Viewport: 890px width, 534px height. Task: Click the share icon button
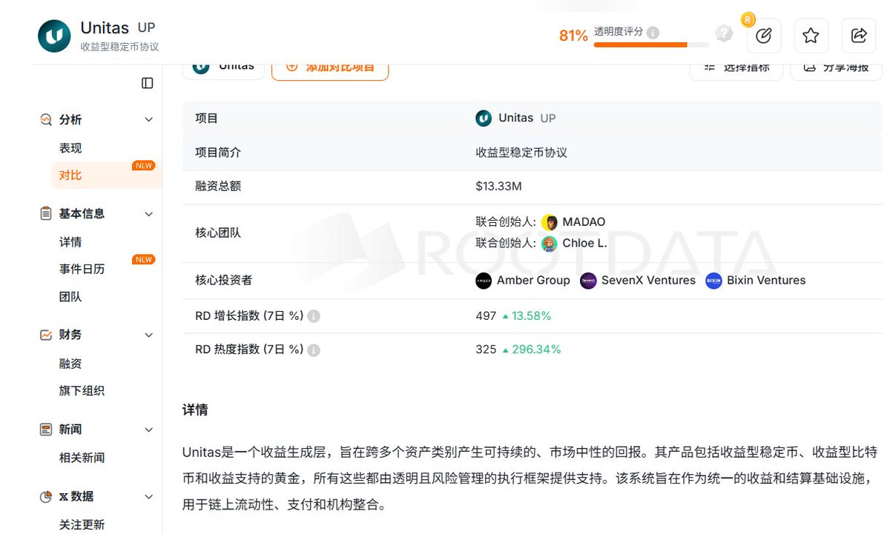pos(859,36)
